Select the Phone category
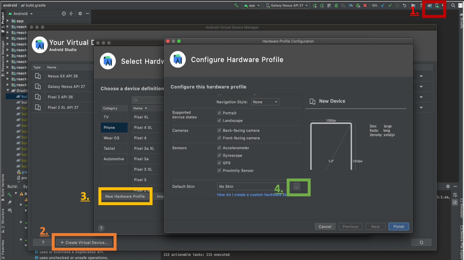Viewport: 464px width, 260px height. tap(114, 128)
